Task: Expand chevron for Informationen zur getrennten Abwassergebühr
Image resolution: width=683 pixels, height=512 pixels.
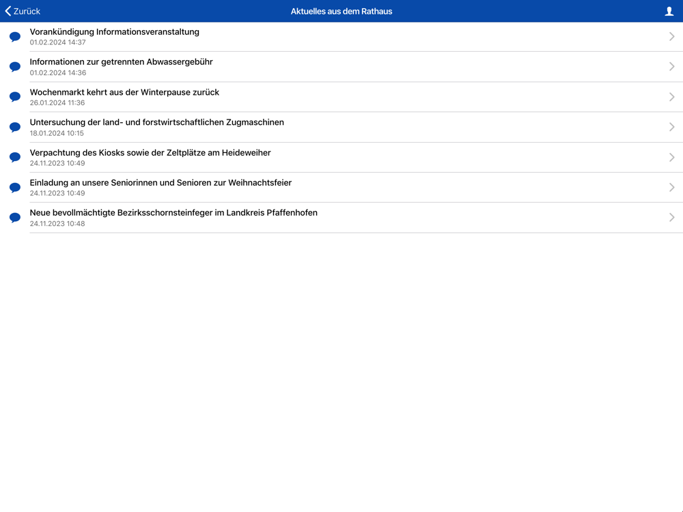Action: 671,67
